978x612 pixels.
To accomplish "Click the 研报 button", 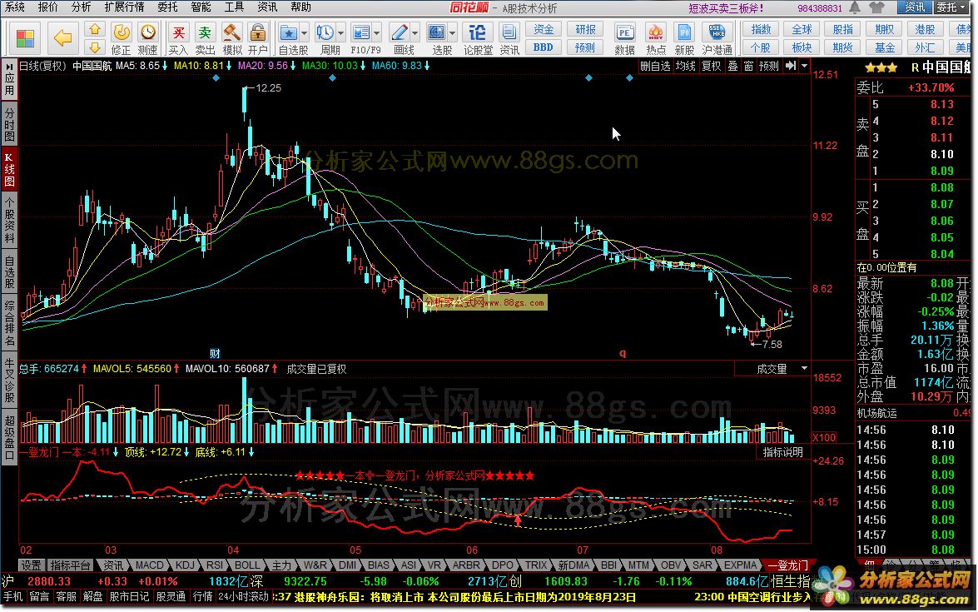I will 585,29.
